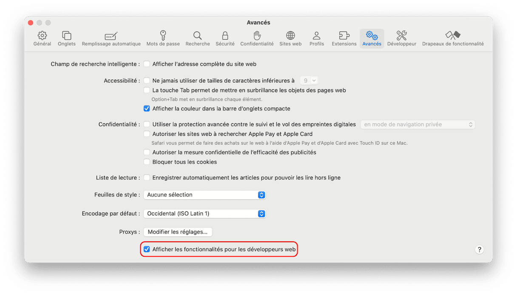This screenshot has width=517, height=295.
Task: Click the question mark help button
Action: click(x=479, y=250)
